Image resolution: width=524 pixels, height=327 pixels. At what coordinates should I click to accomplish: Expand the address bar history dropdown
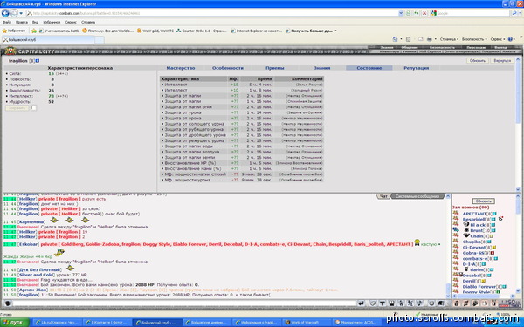(401, 13)
